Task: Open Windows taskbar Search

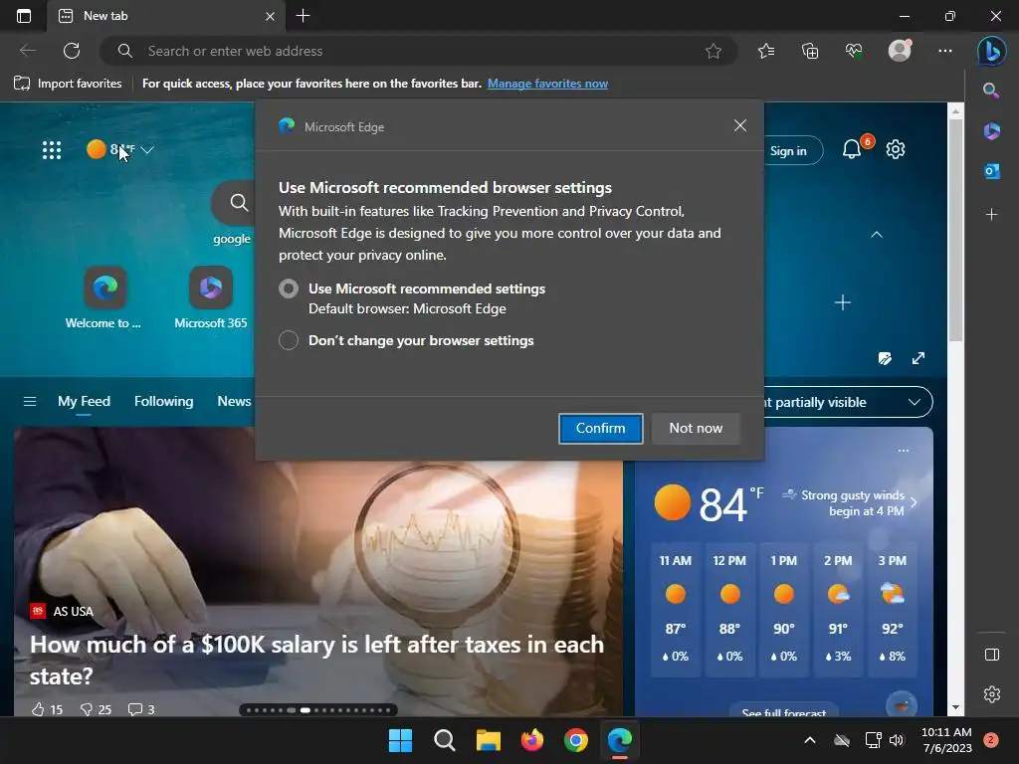Action: pyautogui.click(x=445, y=740)
